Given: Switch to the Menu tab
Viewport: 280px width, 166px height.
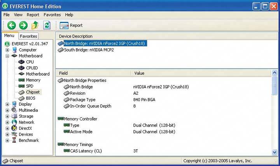Looking at the screenshot, I should 9,35.
